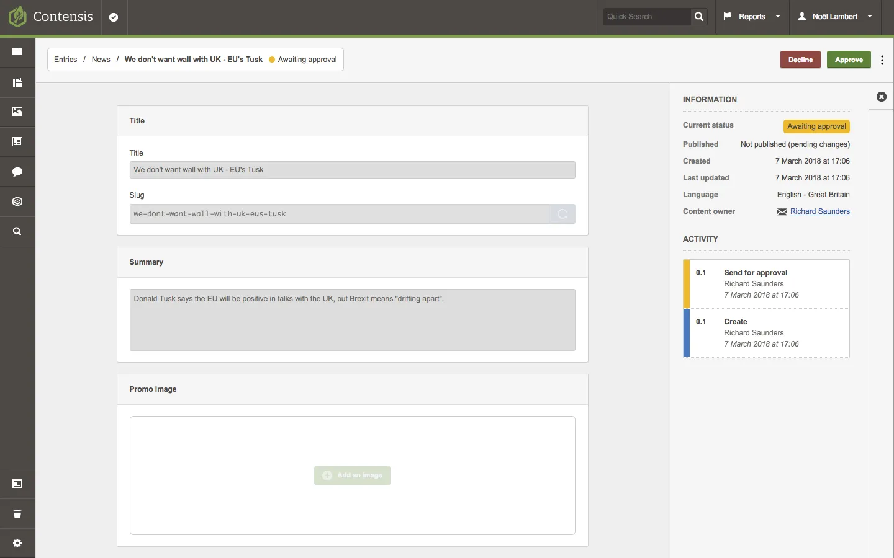Click the Last updated date value
Viewport: 894px width, 558px height.
click(812, 178)
